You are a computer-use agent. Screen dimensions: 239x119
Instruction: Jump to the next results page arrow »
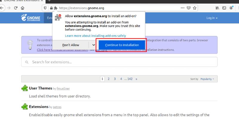pos(137,79)
